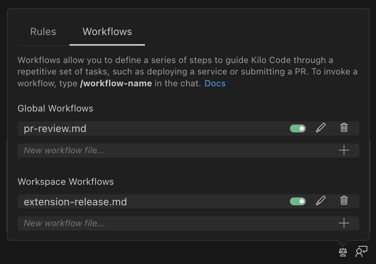Select the Workflows tab
The image size is (376, 264).
107,32
